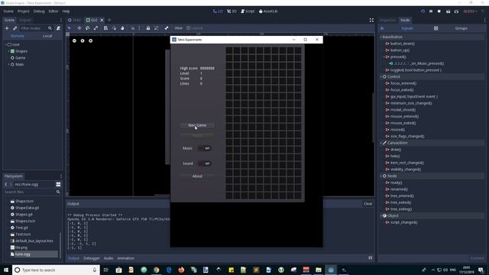Switch scene tree to Local view
The width and height of the screenshot is (489, 275).
[47, 36]
